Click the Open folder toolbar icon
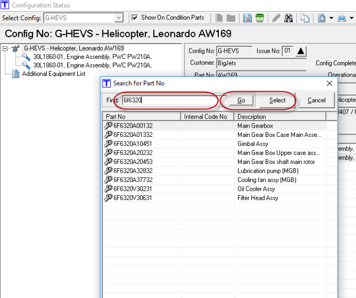 (231, 18)
